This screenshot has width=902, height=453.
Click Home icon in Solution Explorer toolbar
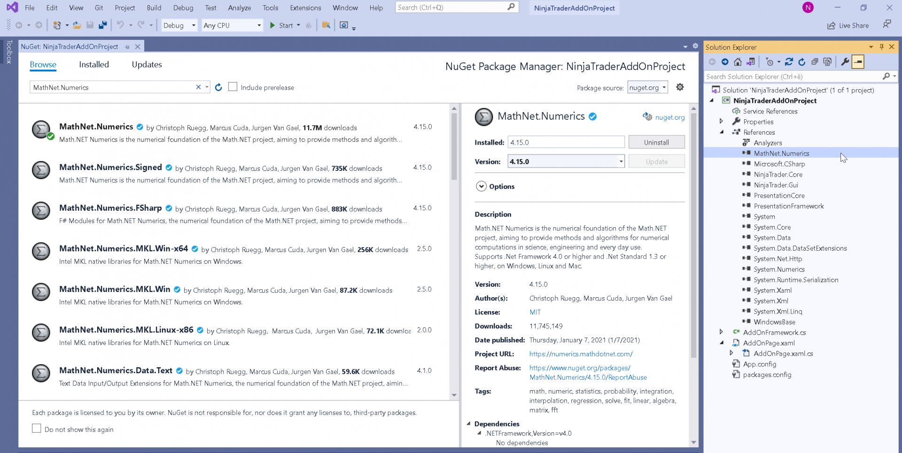click(738, 62)
